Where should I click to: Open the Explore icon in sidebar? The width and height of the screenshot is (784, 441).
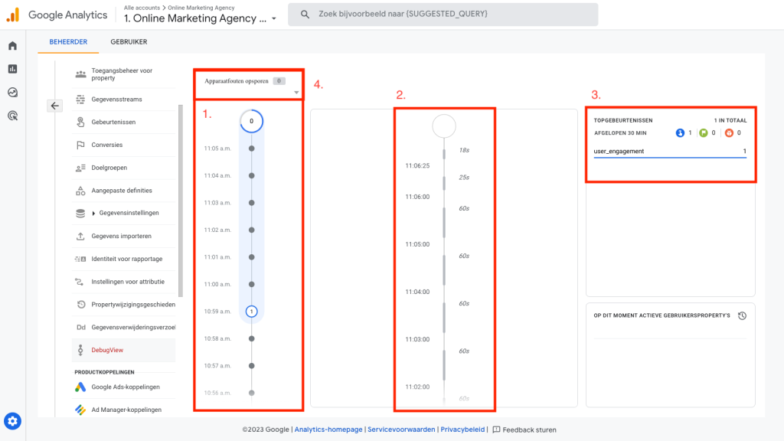12,93
